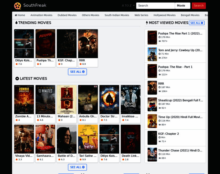This screenshot has width=220, height=174.
Task: Click Tom and Jerry: Cowboy Up title
Action: 180,50
